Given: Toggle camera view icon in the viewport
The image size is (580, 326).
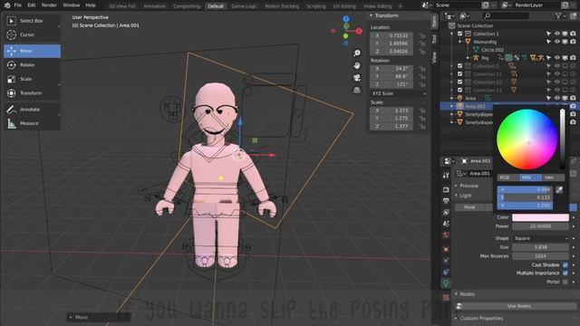Looking at the screenshot, I should point(357,78).
